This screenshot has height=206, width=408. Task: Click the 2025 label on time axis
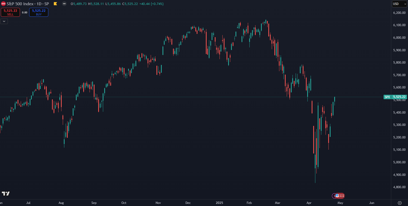tap(219, 203)
